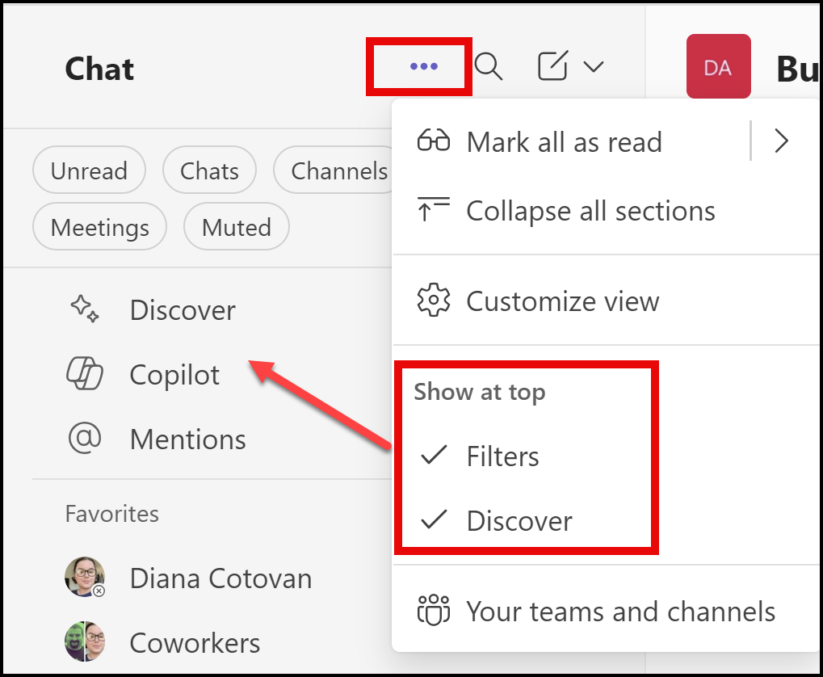The image size is (823, 677).
Task: Show only Meetings with the filter pill
Action: coord(99,227)
